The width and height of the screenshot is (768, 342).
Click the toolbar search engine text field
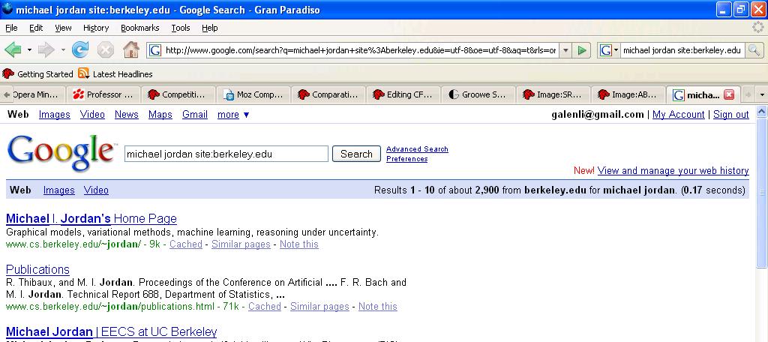point(682,50)
